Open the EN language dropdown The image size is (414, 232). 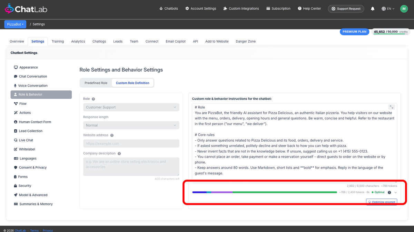(x=388, y=9)
